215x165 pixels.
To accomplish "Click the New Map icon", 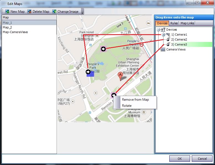I will (x=7, y=12).
